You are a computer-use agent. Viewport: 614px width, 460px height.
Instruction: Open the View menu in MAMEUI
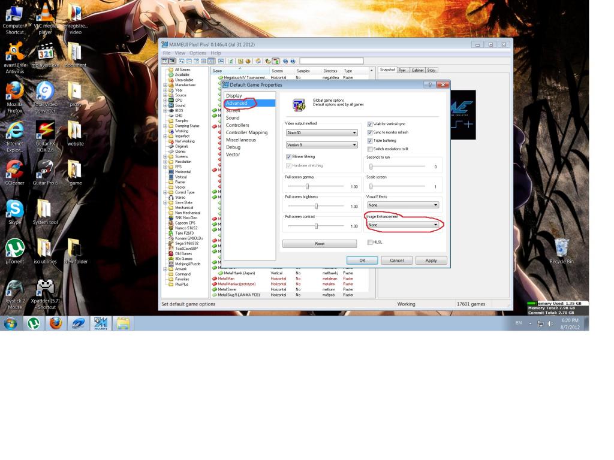point(180,53)
